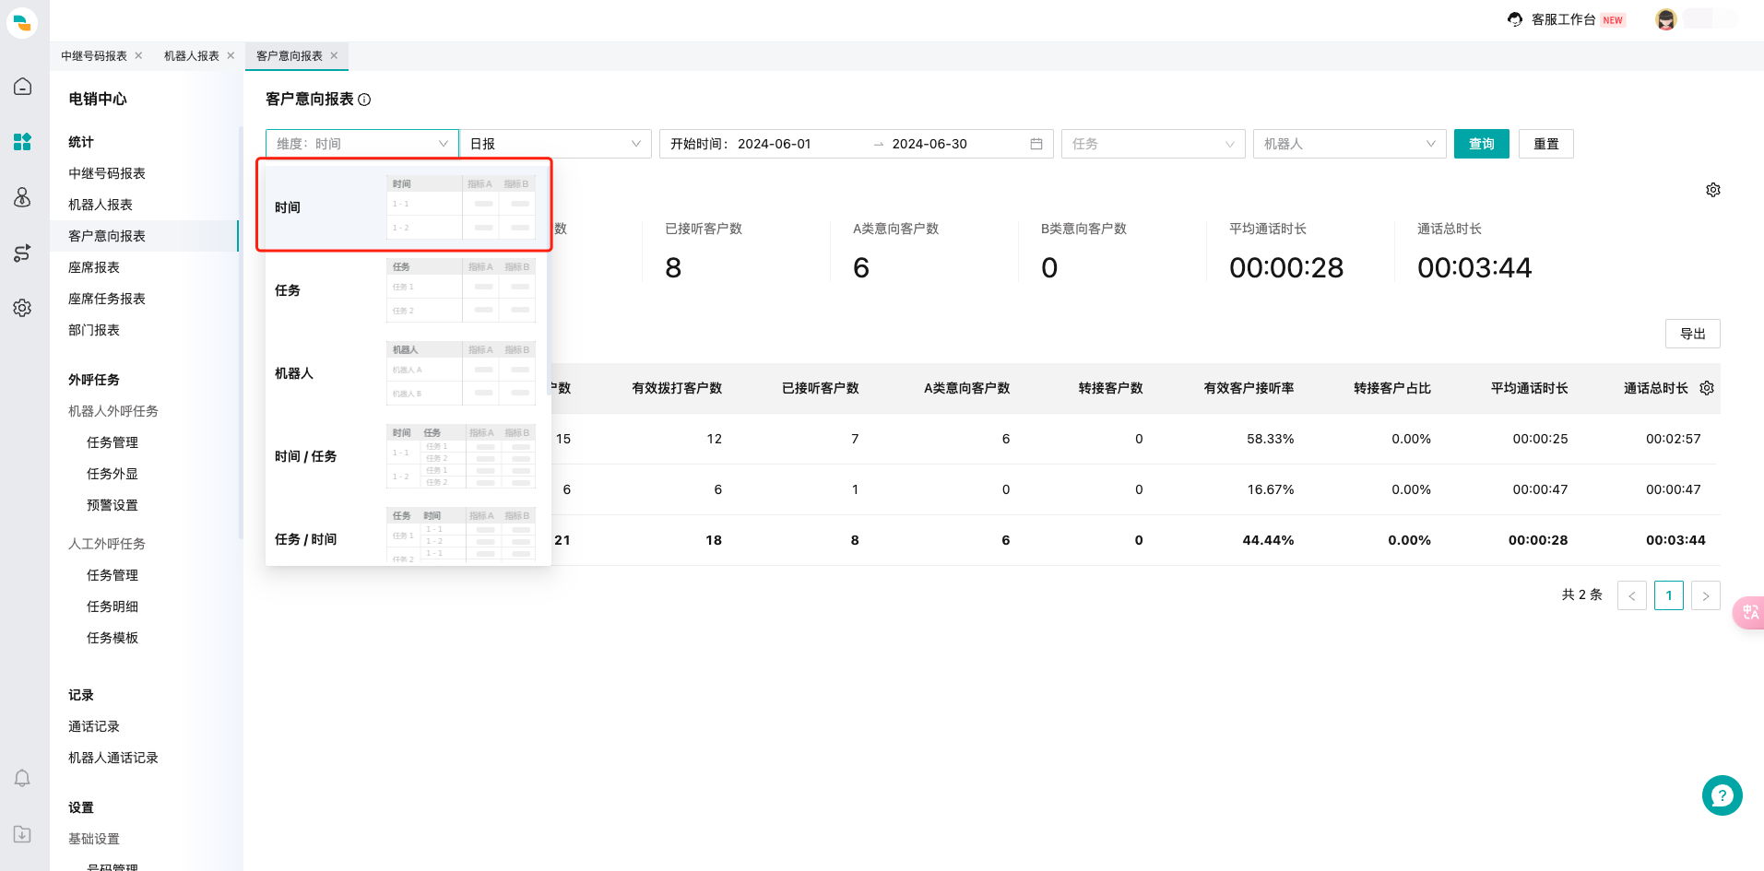Choose 任务 dimension option
Viewport: 1764px width, 871px height.
[404, 290]
